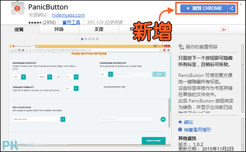Click the forward arrow in screenshot browser
The width and height of the screenshot is (246, 152).
click(x=15, y=50)
